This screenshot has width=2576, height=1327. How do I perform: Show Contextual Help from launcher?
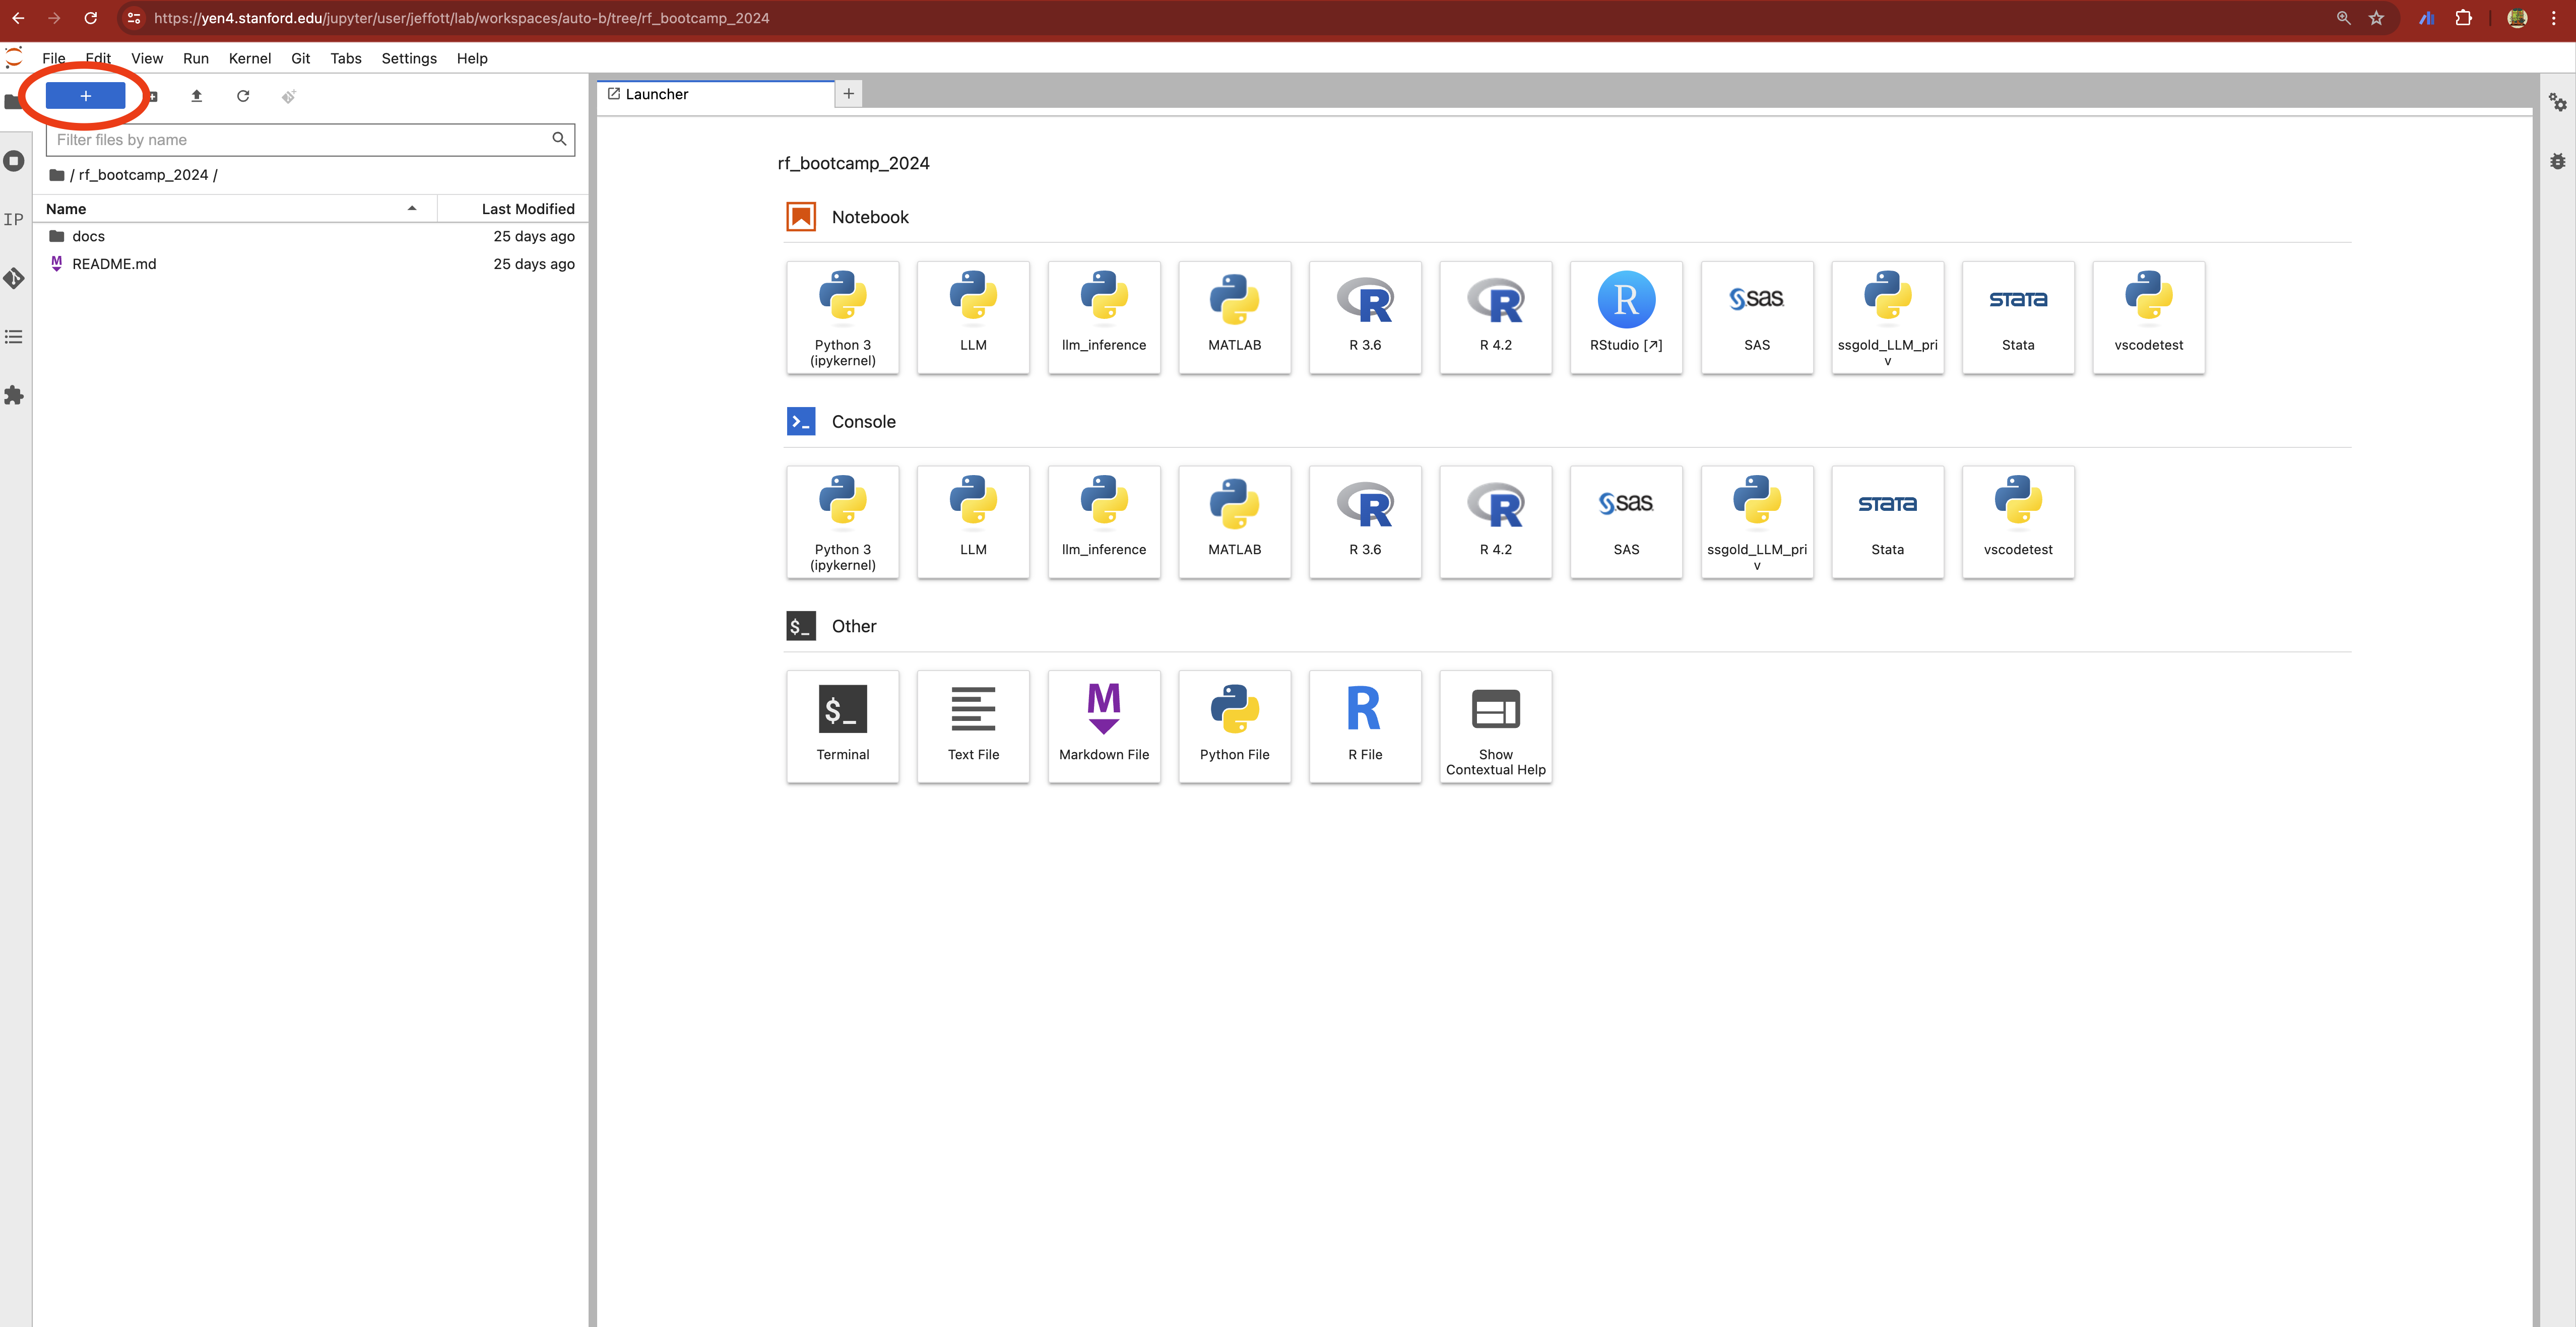coord(1495,726)
